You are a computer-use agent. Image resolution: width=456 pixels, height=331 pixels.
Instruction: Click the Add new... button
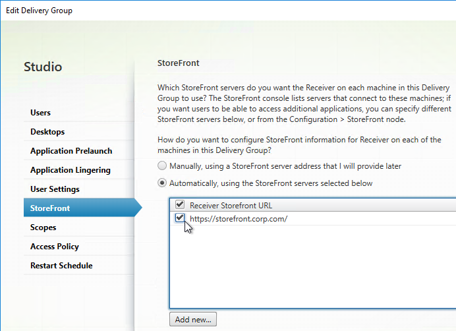(x=193, y=319)
